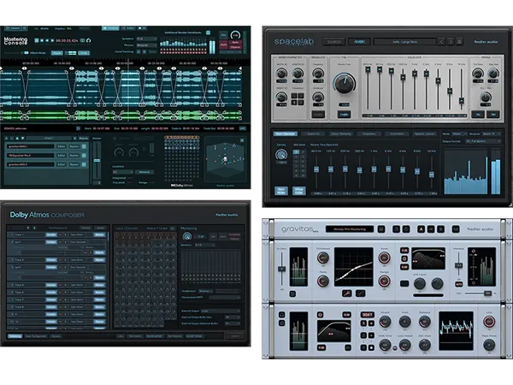Click the Knee knob in Gravitas
The image size is (513, 385).
point(385,258)
